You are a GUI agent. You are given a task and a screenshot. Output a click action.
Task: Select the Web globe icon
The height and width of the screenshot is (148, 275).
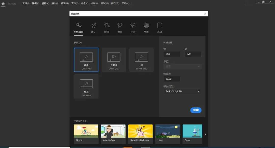pos(146,26)
